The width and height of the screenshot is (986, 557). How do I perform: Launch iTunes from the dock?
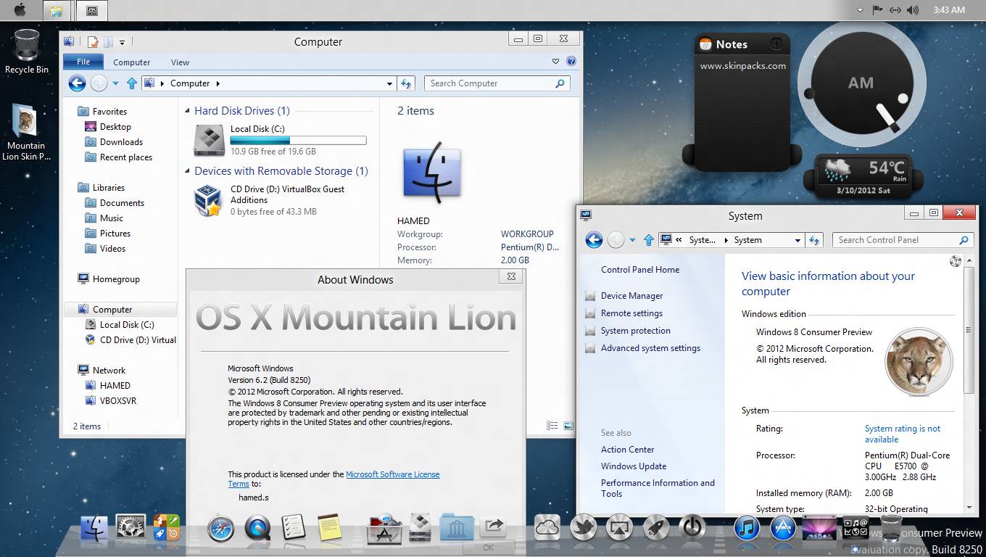tap(747, 529)
